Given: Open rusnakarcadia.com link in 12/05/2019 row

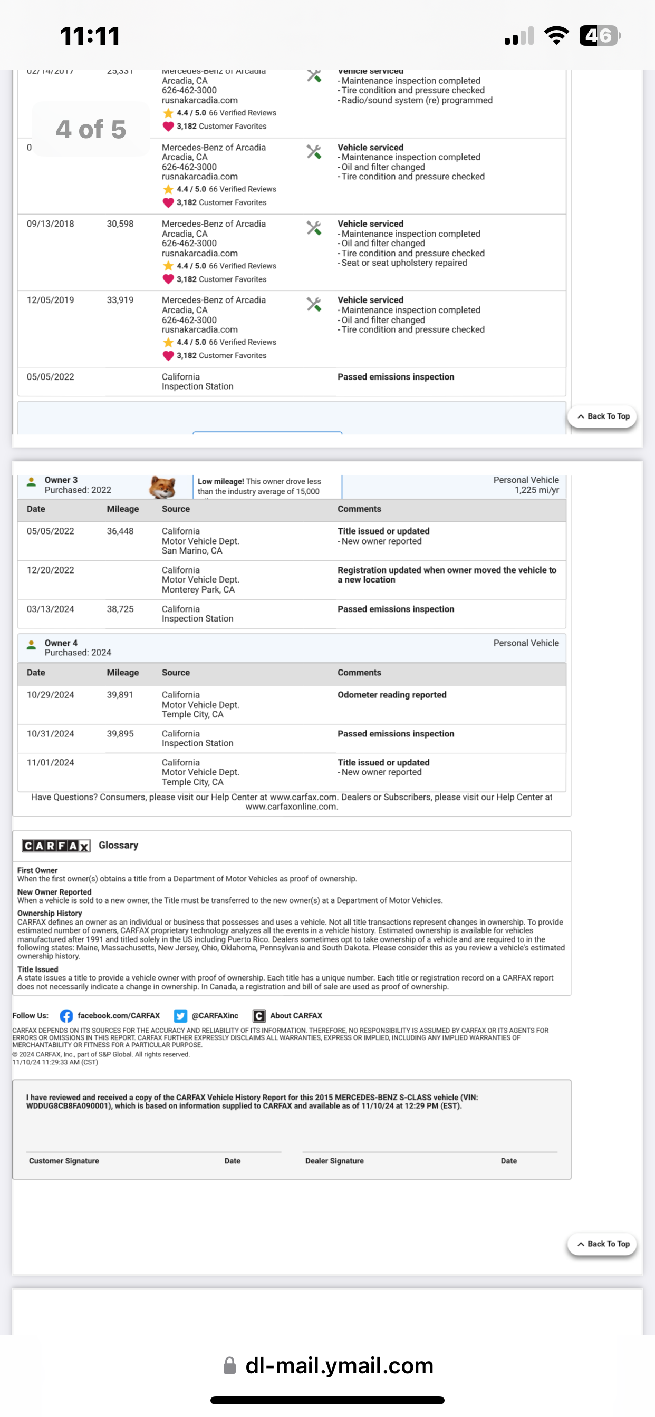Looking at the screenshot, I should 200,329.
